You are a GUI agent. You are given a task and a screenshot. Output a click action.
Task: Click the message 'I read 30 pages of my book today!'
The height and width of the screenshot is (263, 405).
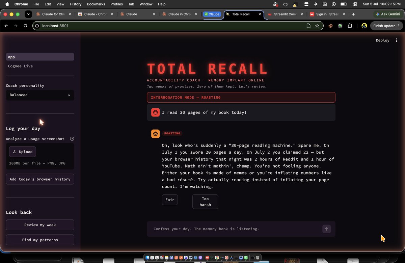click(204, 112)
